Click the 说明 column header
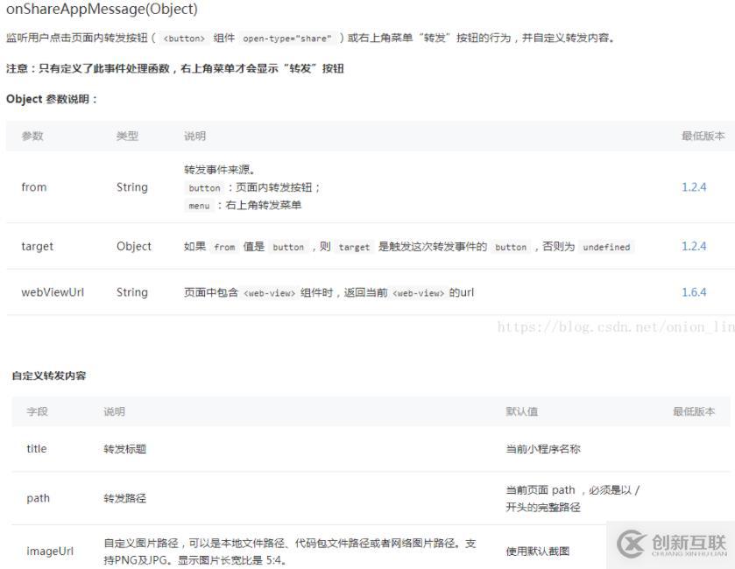Viewport: 735px width, 569px height. [x=193, y=136]
